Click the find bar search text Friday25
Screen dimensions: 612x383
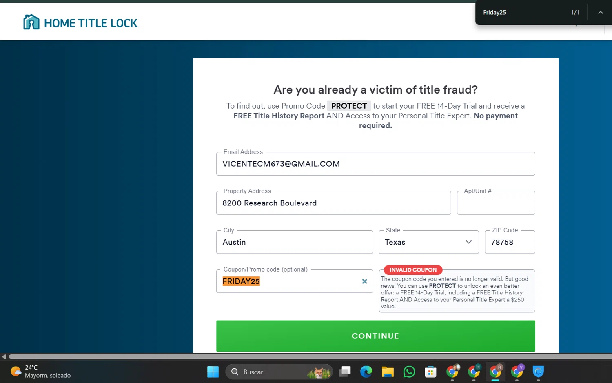494,13
